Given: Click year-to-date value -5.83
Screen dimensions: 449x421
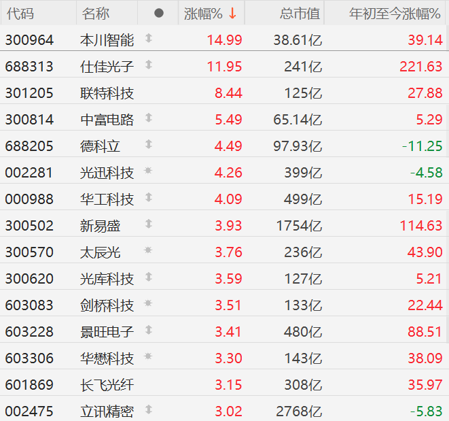Looking at the screenshot, I should [427, 411].
